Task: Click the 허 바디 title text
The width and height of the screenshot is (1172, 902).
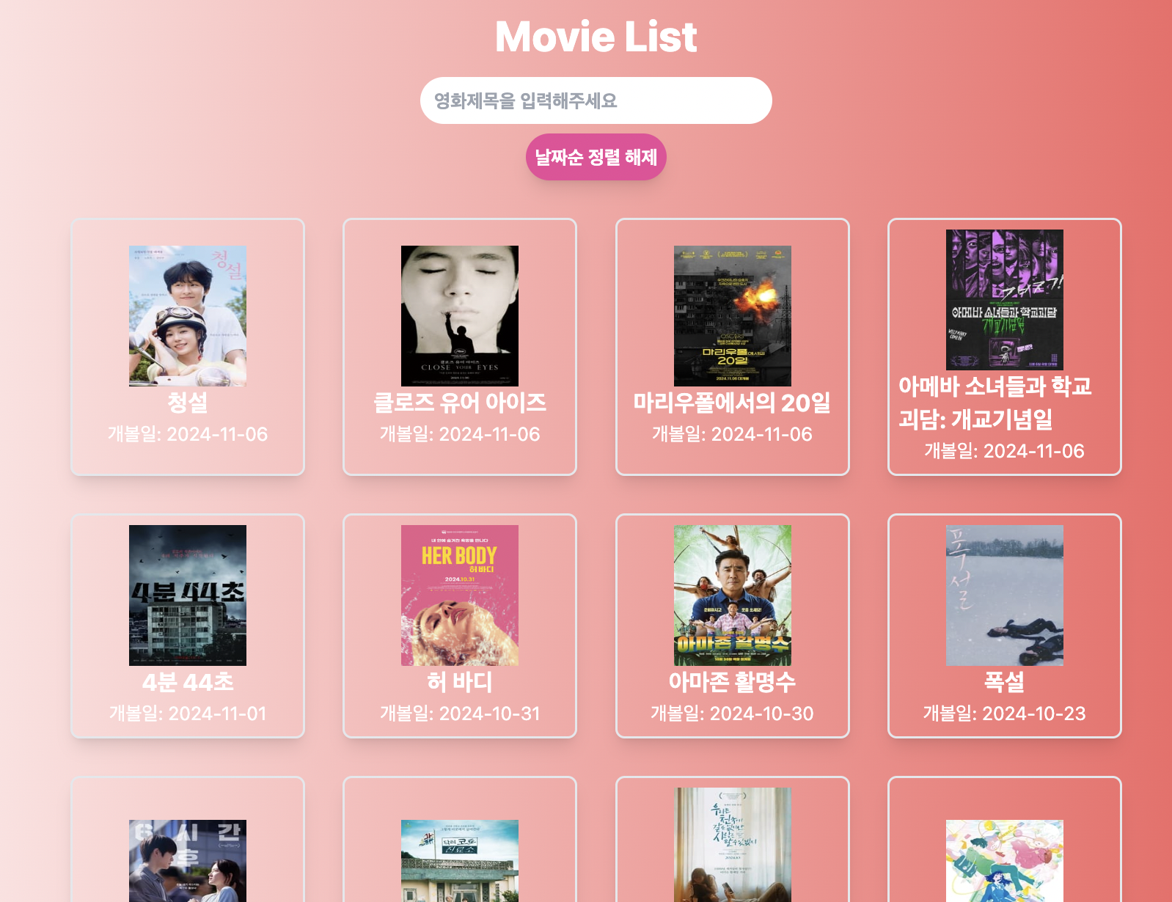Action: 460,682
